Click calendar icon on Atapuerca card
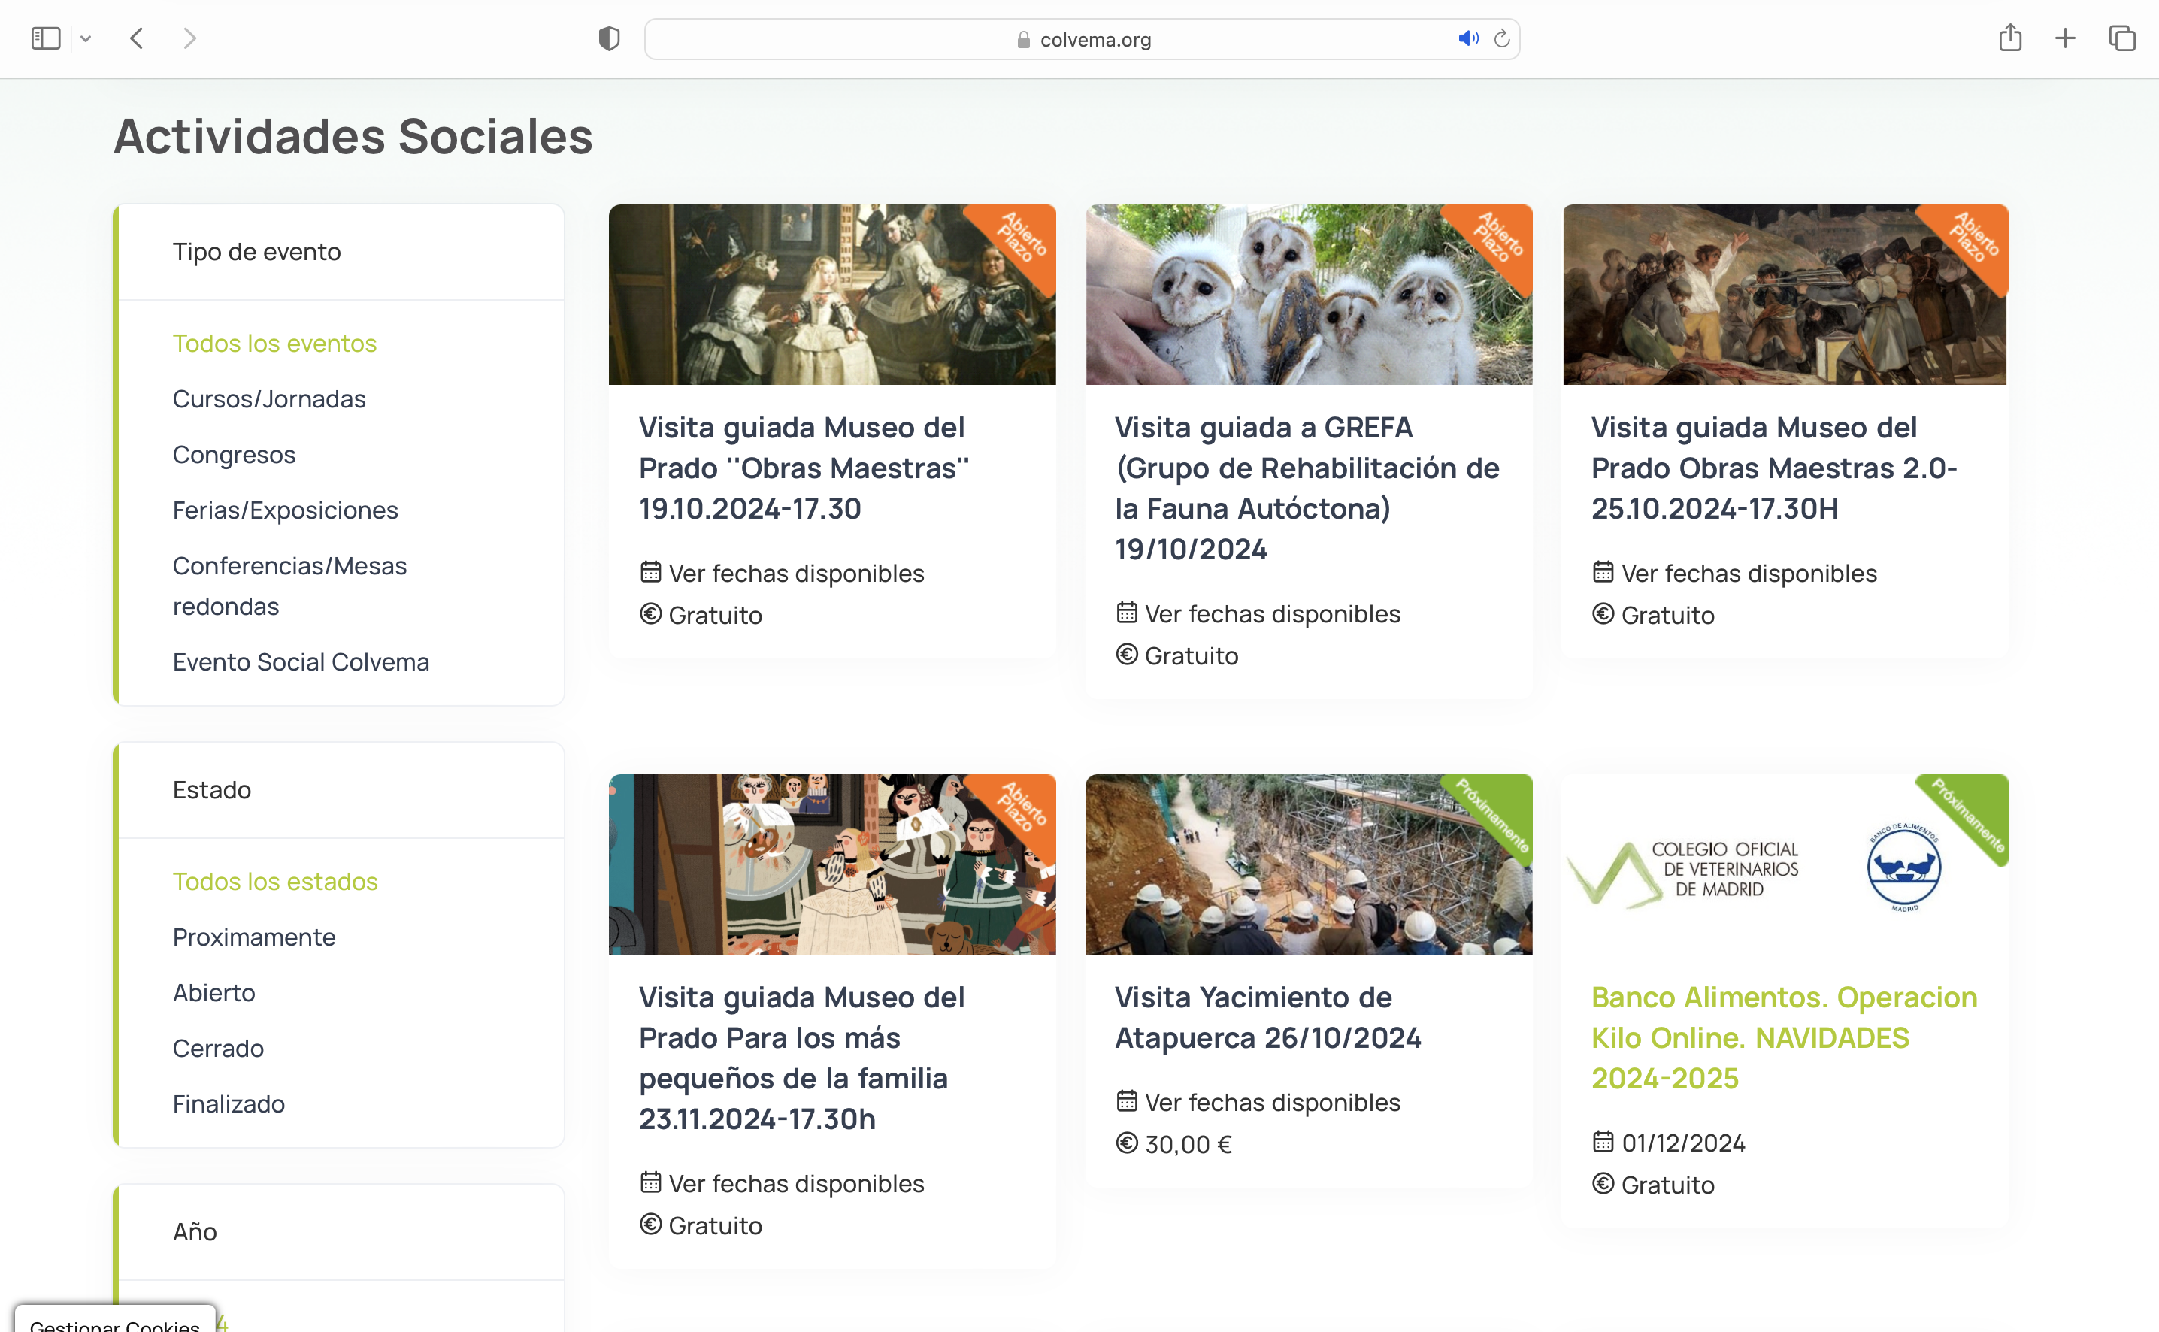 pyautogui.click(x=1127, y=1101)
